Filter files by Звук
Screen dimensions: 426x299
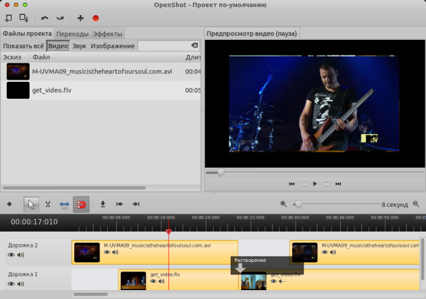click(x=79, y=46)
